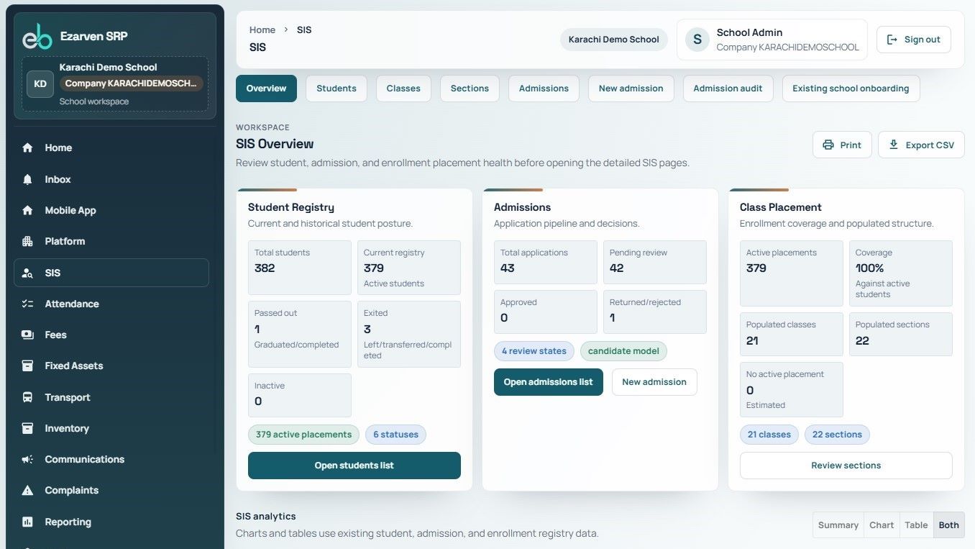Click the Company KARACHIDEMOSCH workspace badge

(x=131, y=83)
